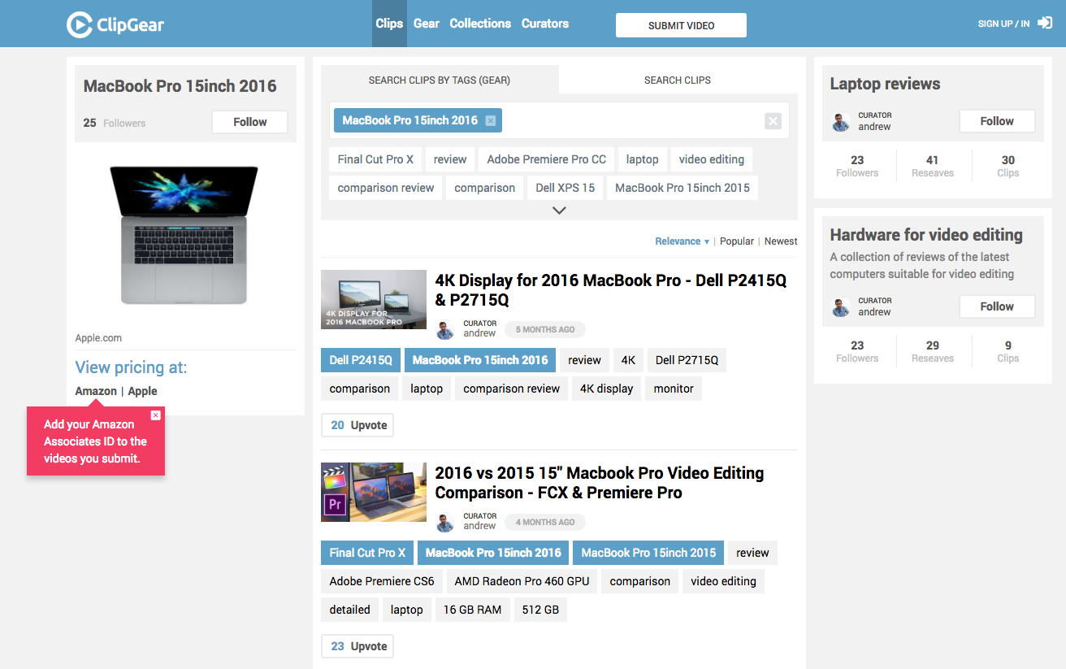Add the comparison review suggested tag in search box
This screenshot has width=1066, height=669.
coord(386,188)
